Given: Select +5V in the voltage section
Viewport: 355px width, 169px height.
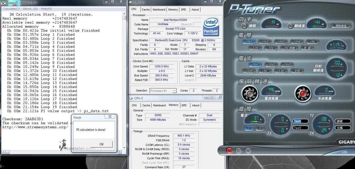Looking at the screenshot, I should [312, 42].
